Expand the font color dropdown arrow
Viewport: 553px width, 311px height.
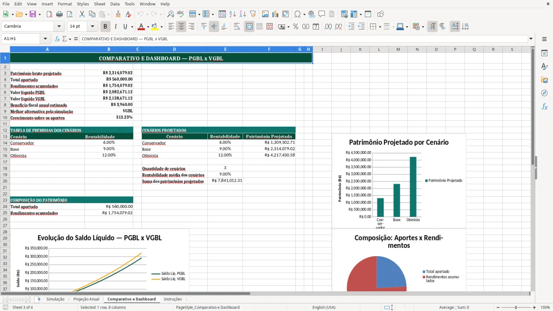pos(148,27)
